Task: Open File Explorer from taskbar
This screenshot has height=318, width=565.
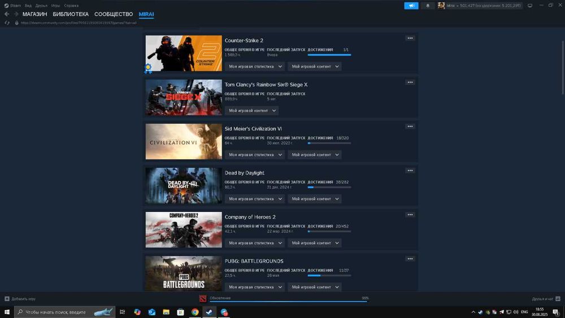Action: (166, 312)
